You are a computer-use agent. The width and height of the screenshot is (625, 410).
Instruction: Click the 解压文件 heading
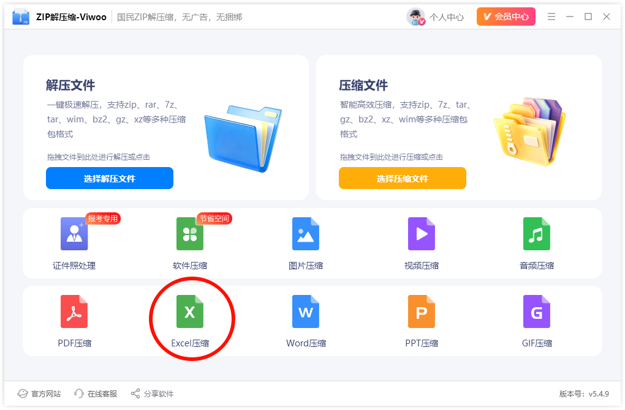click(70, 85)
